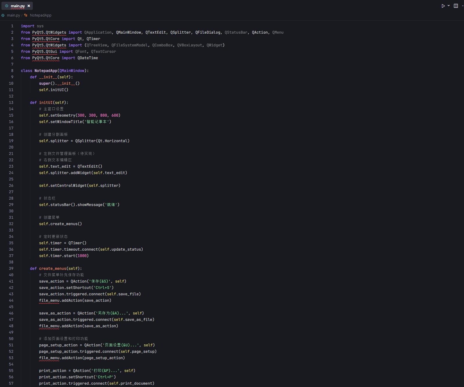Click underlined file_menu on line 44
Screen dimensions: 464x387
tap(49, 301)
